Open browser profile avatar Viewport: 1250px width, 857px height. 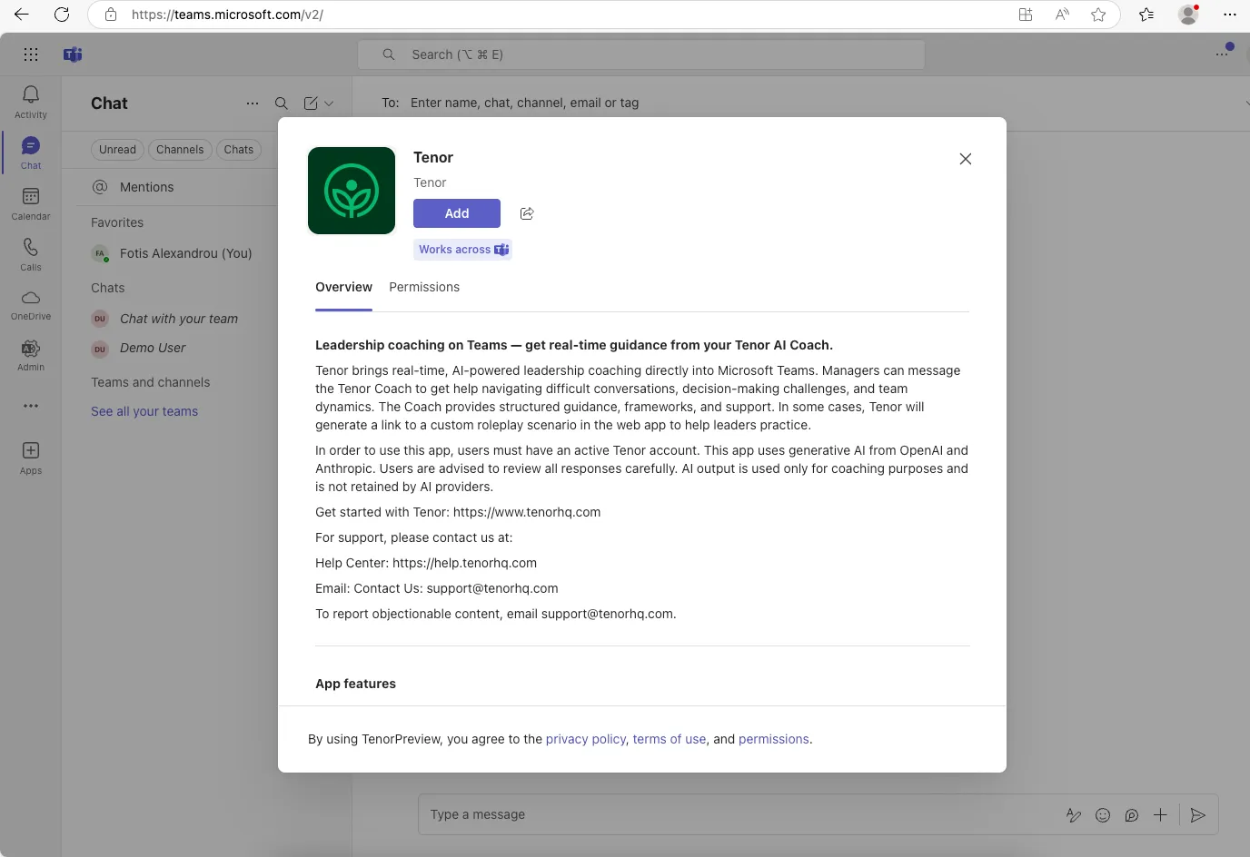(1188, 15)
